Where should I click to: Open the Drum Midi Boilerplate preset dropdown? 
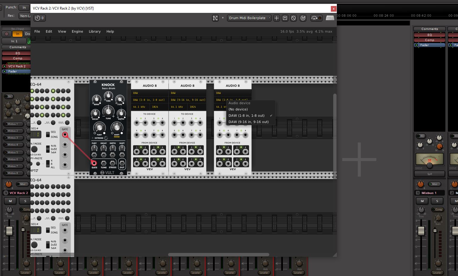tap(249, 18)
